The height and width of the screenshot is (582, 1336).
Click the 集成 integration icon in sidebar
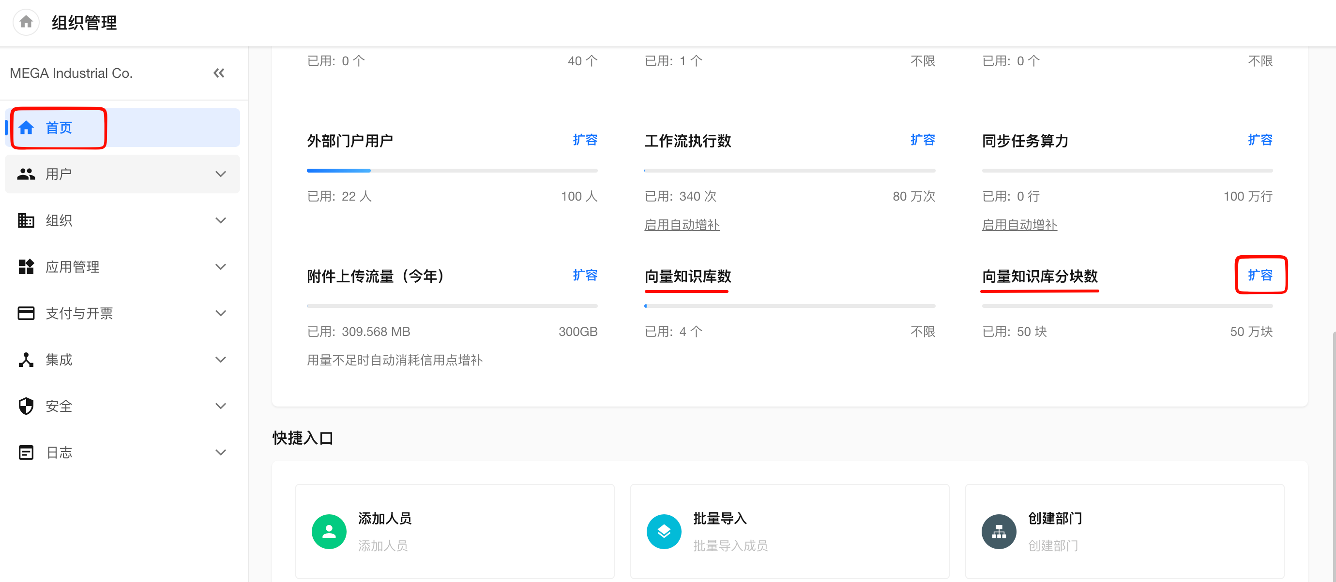(26, 360)
